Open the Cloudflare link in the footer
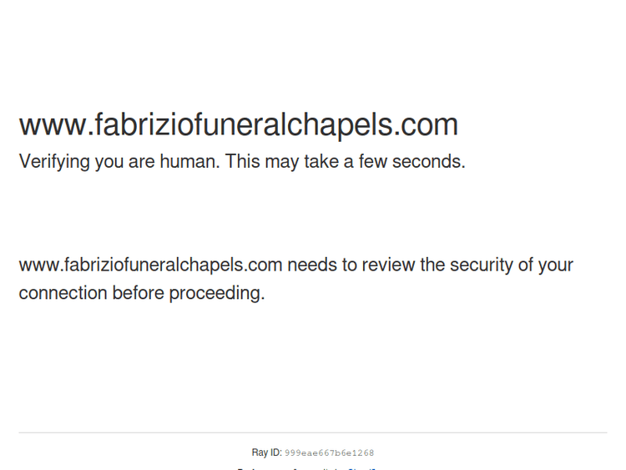The image size is (626, 470). click(363, 468)
